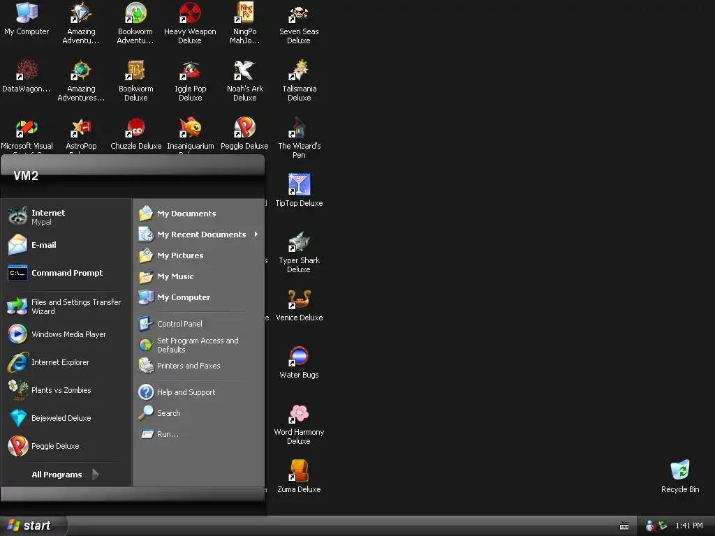715x536 pixels.
Task: Open the Insaniquarium desktop icon
Action: click(x=190, y=133)
